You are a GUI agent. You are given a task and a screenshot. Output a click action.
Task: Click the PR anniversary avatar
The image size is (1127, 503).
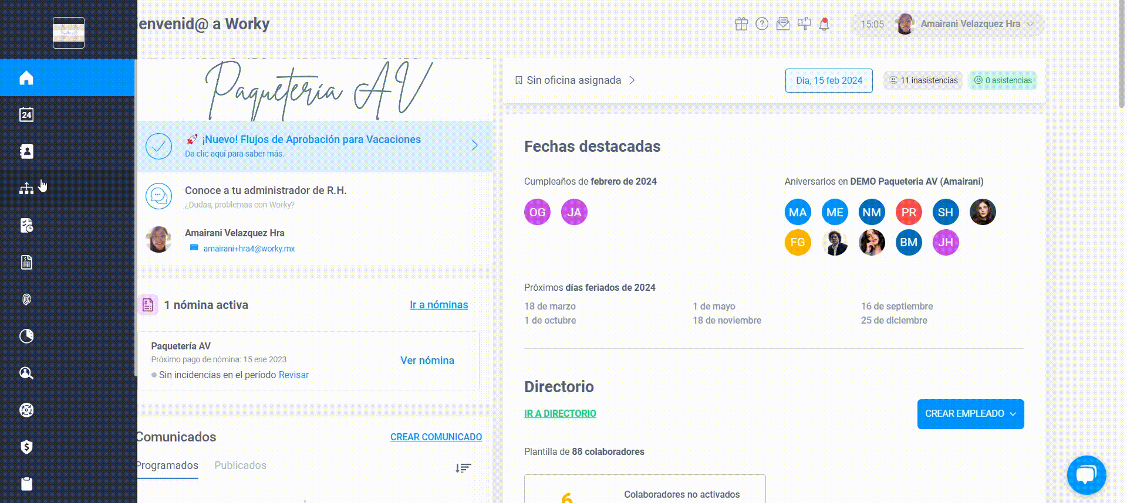pos(909,212)
